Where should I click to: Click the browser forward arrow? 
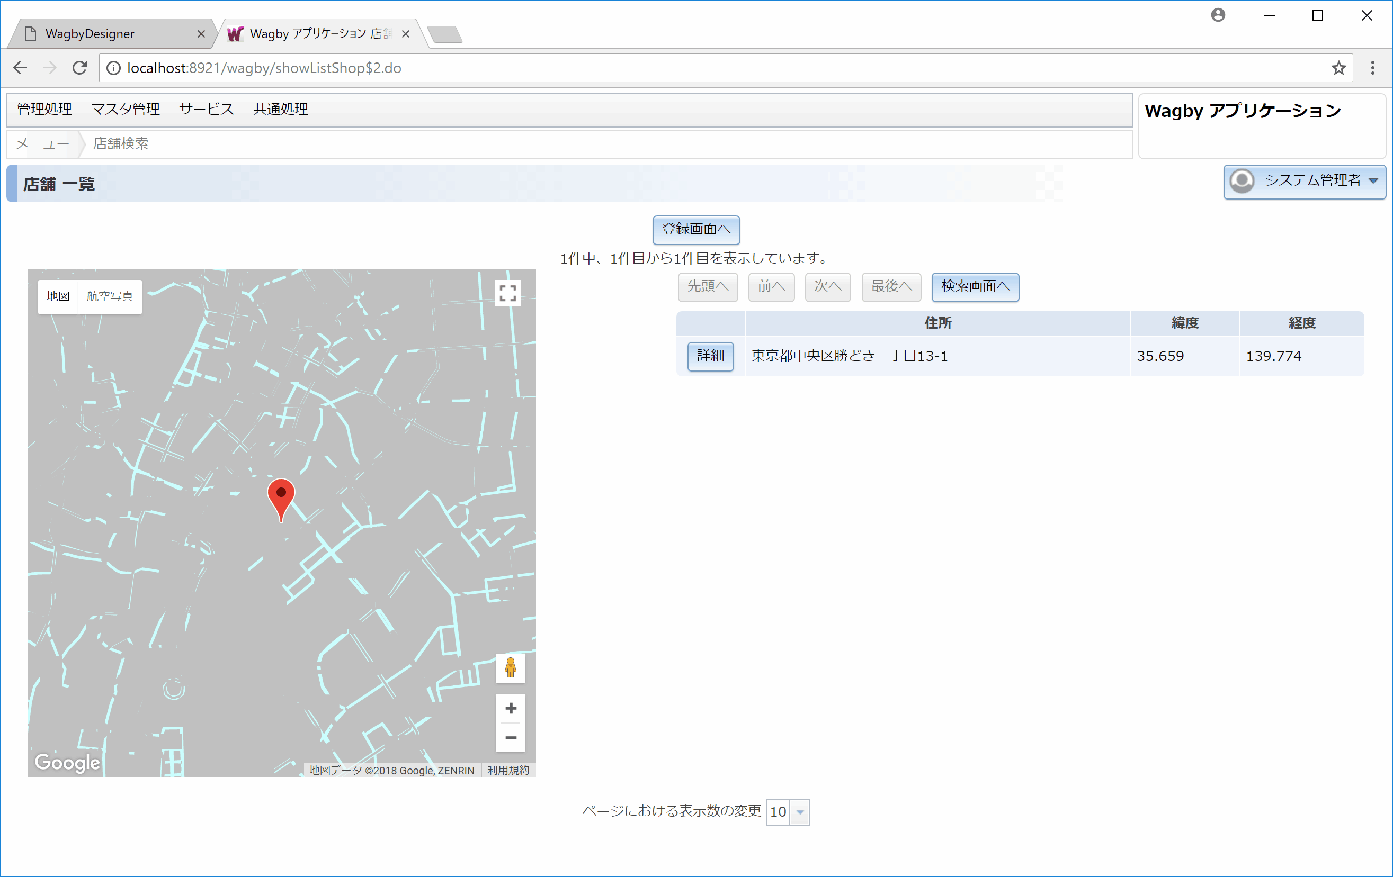(x=50, y=68)
